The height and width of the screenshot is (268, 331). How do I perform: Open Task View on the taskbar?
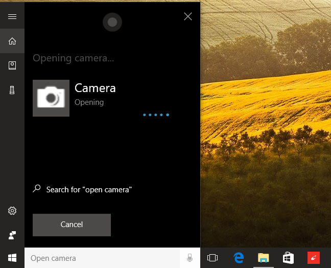point(212,258)
